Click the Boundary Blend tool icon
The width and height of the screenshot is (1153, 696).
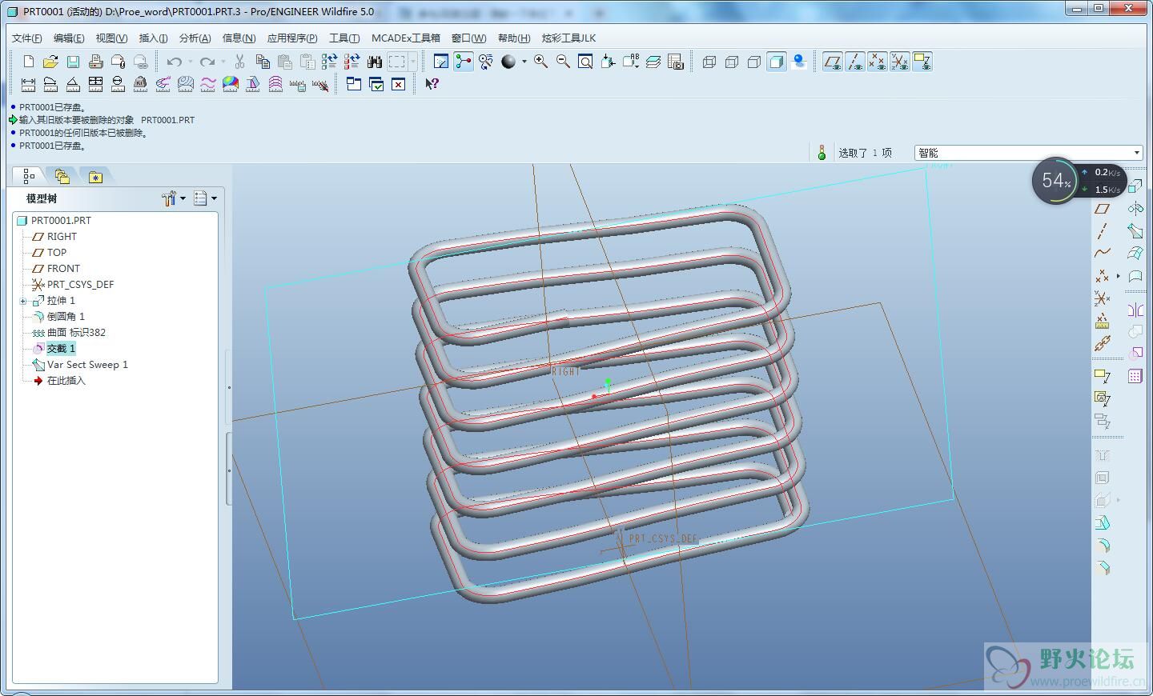pos(1135,254)
